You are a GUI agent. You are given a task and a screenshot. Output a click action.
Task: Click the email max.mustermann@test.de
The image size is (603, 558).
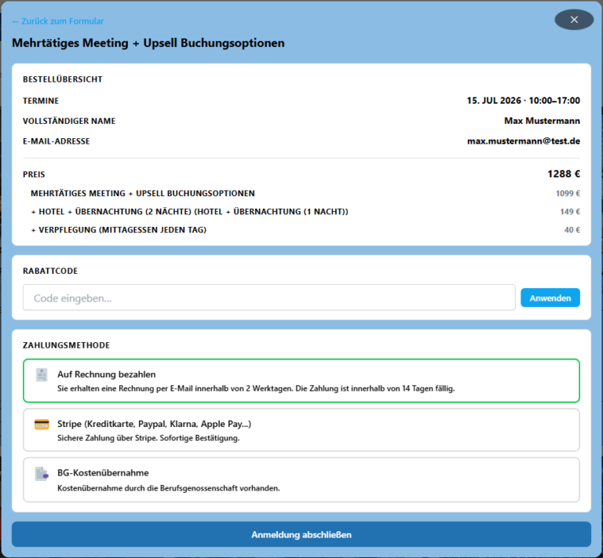(x=524, y=141)
